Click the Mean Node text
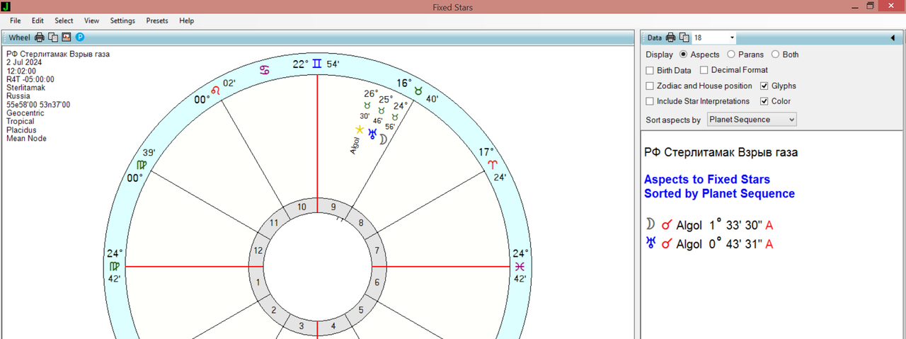This screenshot has width=906, height=339. pos(27,139)
